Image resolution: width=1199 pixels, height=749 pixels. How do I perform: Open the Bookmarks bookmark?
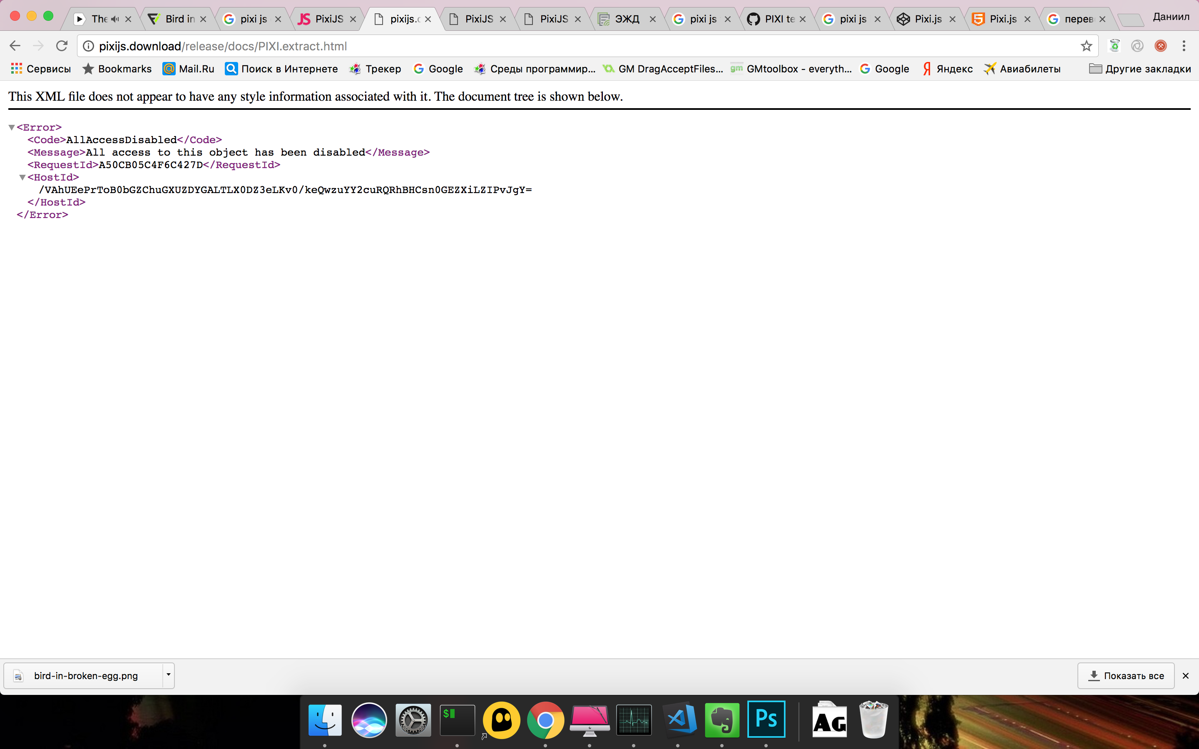pyautogui.click(x=117, y=69)
